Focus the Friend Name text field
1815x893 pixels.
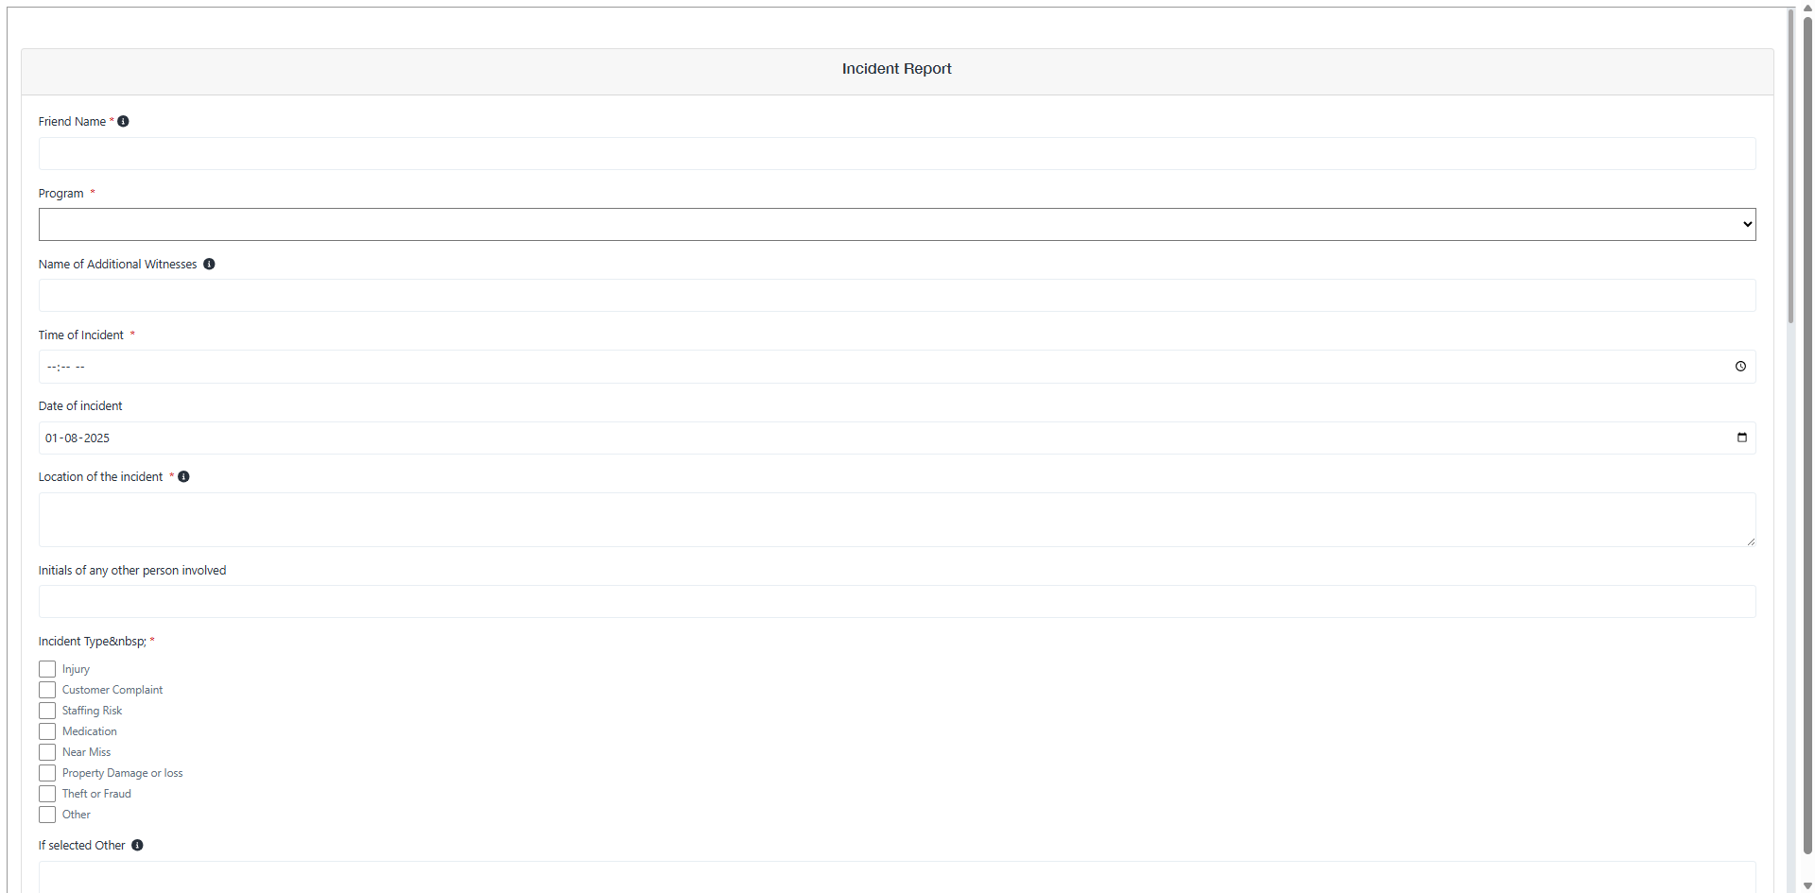pyautogui.click(x=896, y=154)
